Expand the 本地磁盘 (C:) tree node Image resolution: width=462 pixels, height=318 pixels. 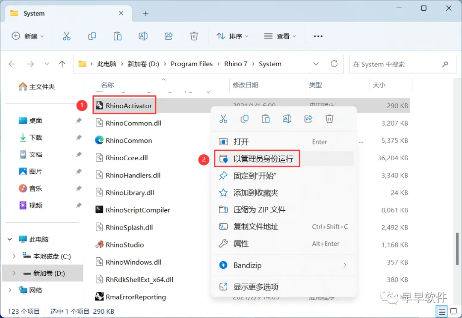click(14, 256)
